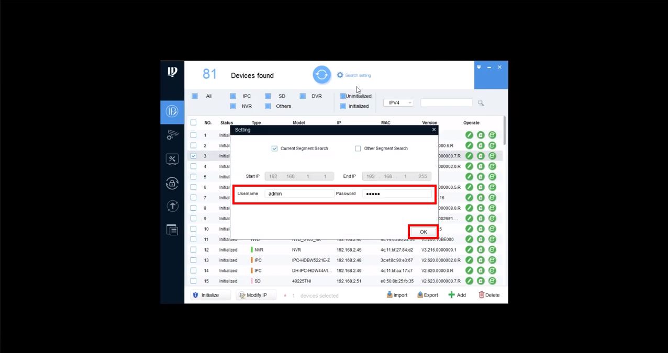Click the web browser icon for row 9
Viewport: 668px width, 353px height.
[492, 219]
